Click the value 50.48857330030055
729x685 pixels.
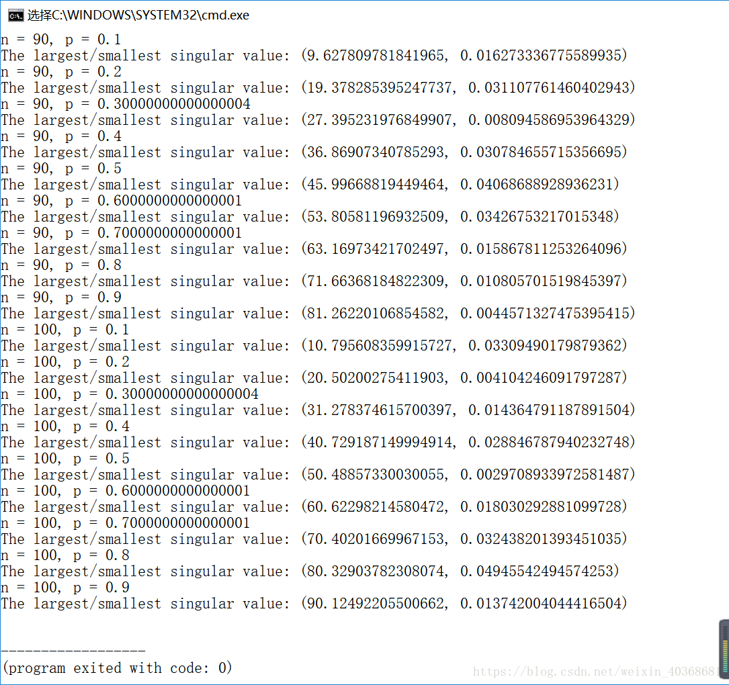376,475
